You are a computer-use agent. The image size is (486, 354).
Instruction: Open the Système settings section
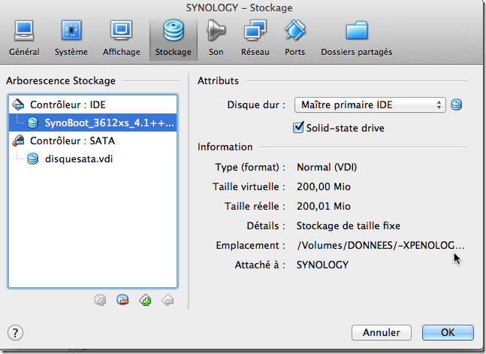click(71, 39)
